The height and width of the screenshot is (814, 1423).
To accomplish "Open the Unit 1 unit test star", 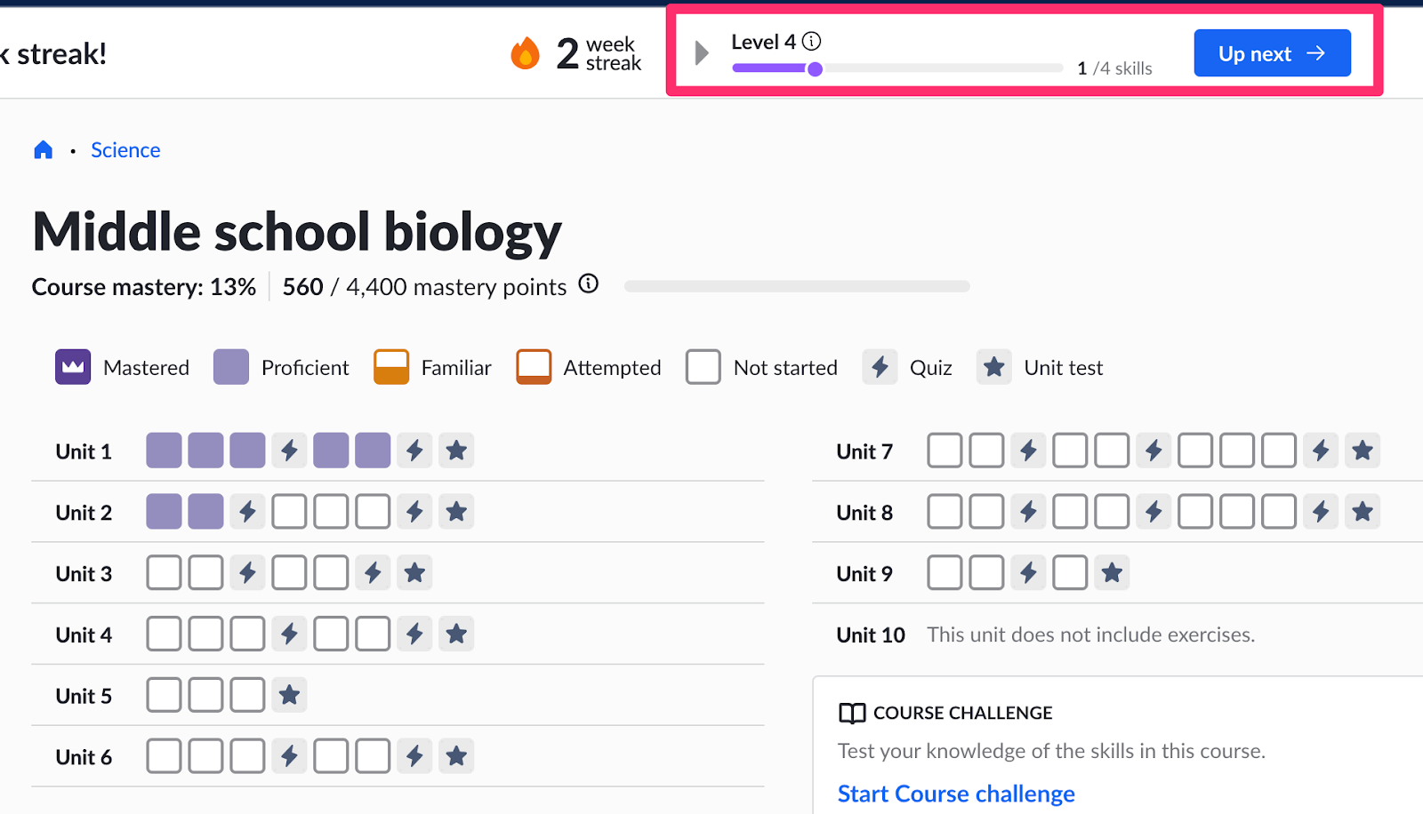I will click(456, 451).
